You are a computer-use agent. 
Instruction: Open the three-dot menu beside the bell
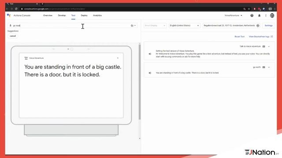[x=266, y=16]
